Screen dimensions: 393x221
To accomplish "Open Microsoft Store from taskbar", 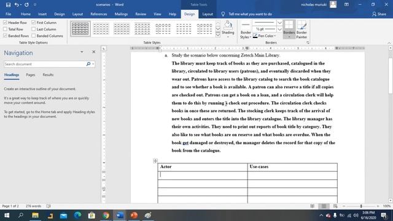I will tap(91, 215).
